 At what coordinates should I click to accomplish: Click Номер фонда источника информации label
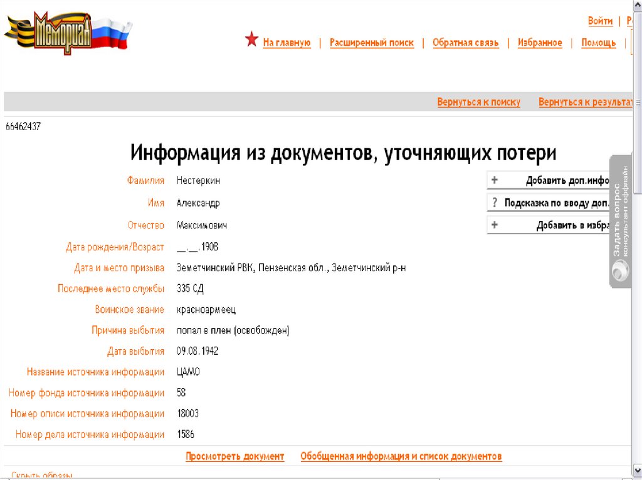(87, 392)
